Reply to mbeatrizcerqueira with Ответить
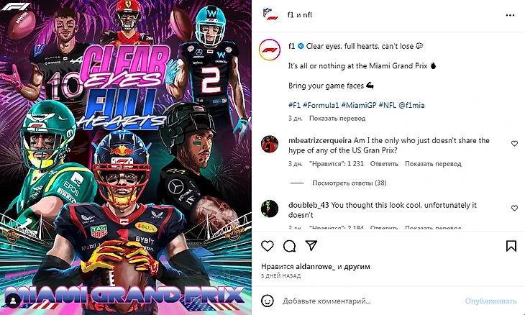Image resolution: width=525 pixels, height=315 pixels. tap(384, 164)
